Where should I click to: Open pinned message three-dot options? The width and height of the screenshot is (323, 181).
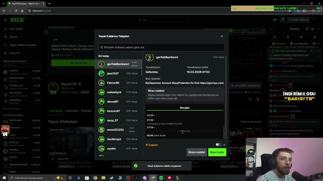tap(318, 51)
